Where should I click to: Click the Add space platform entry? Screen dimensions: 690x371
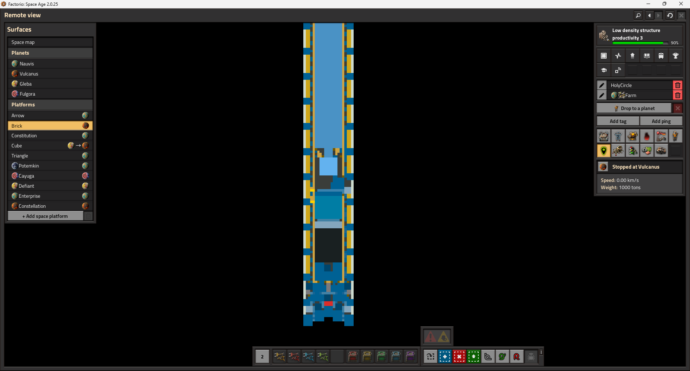click(45, 216)
